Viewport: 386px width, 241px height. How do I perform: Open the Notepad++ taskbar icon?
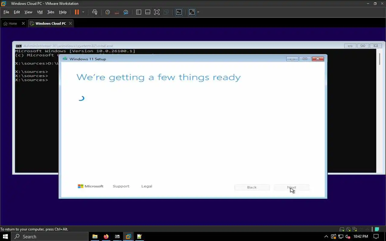click(139, 236)
